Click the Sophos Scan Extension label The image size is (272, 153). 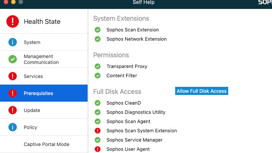(133, 30)
